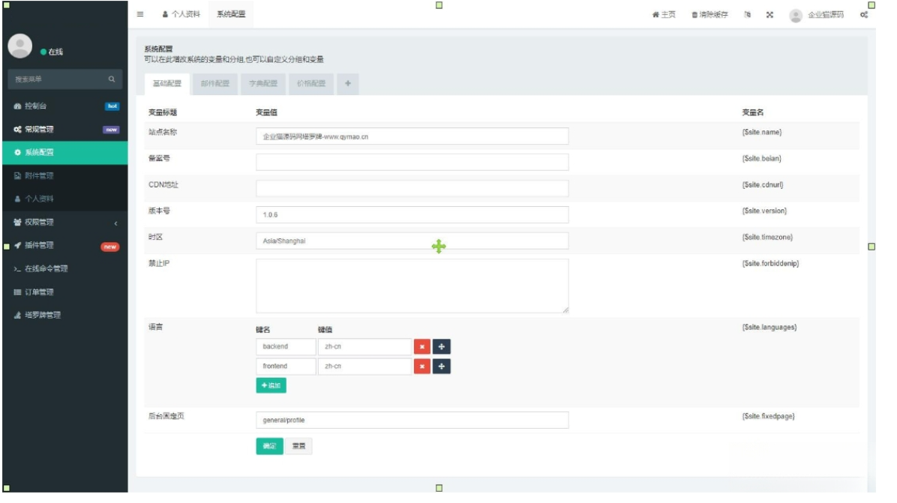Switch to the 字典配置 tab
The height and width of the screenshot is (503, 897).
pyautogui.click(x=263, y=84)
